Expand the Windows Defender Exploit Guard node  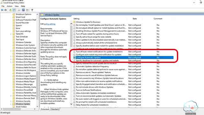coord(11,57)
